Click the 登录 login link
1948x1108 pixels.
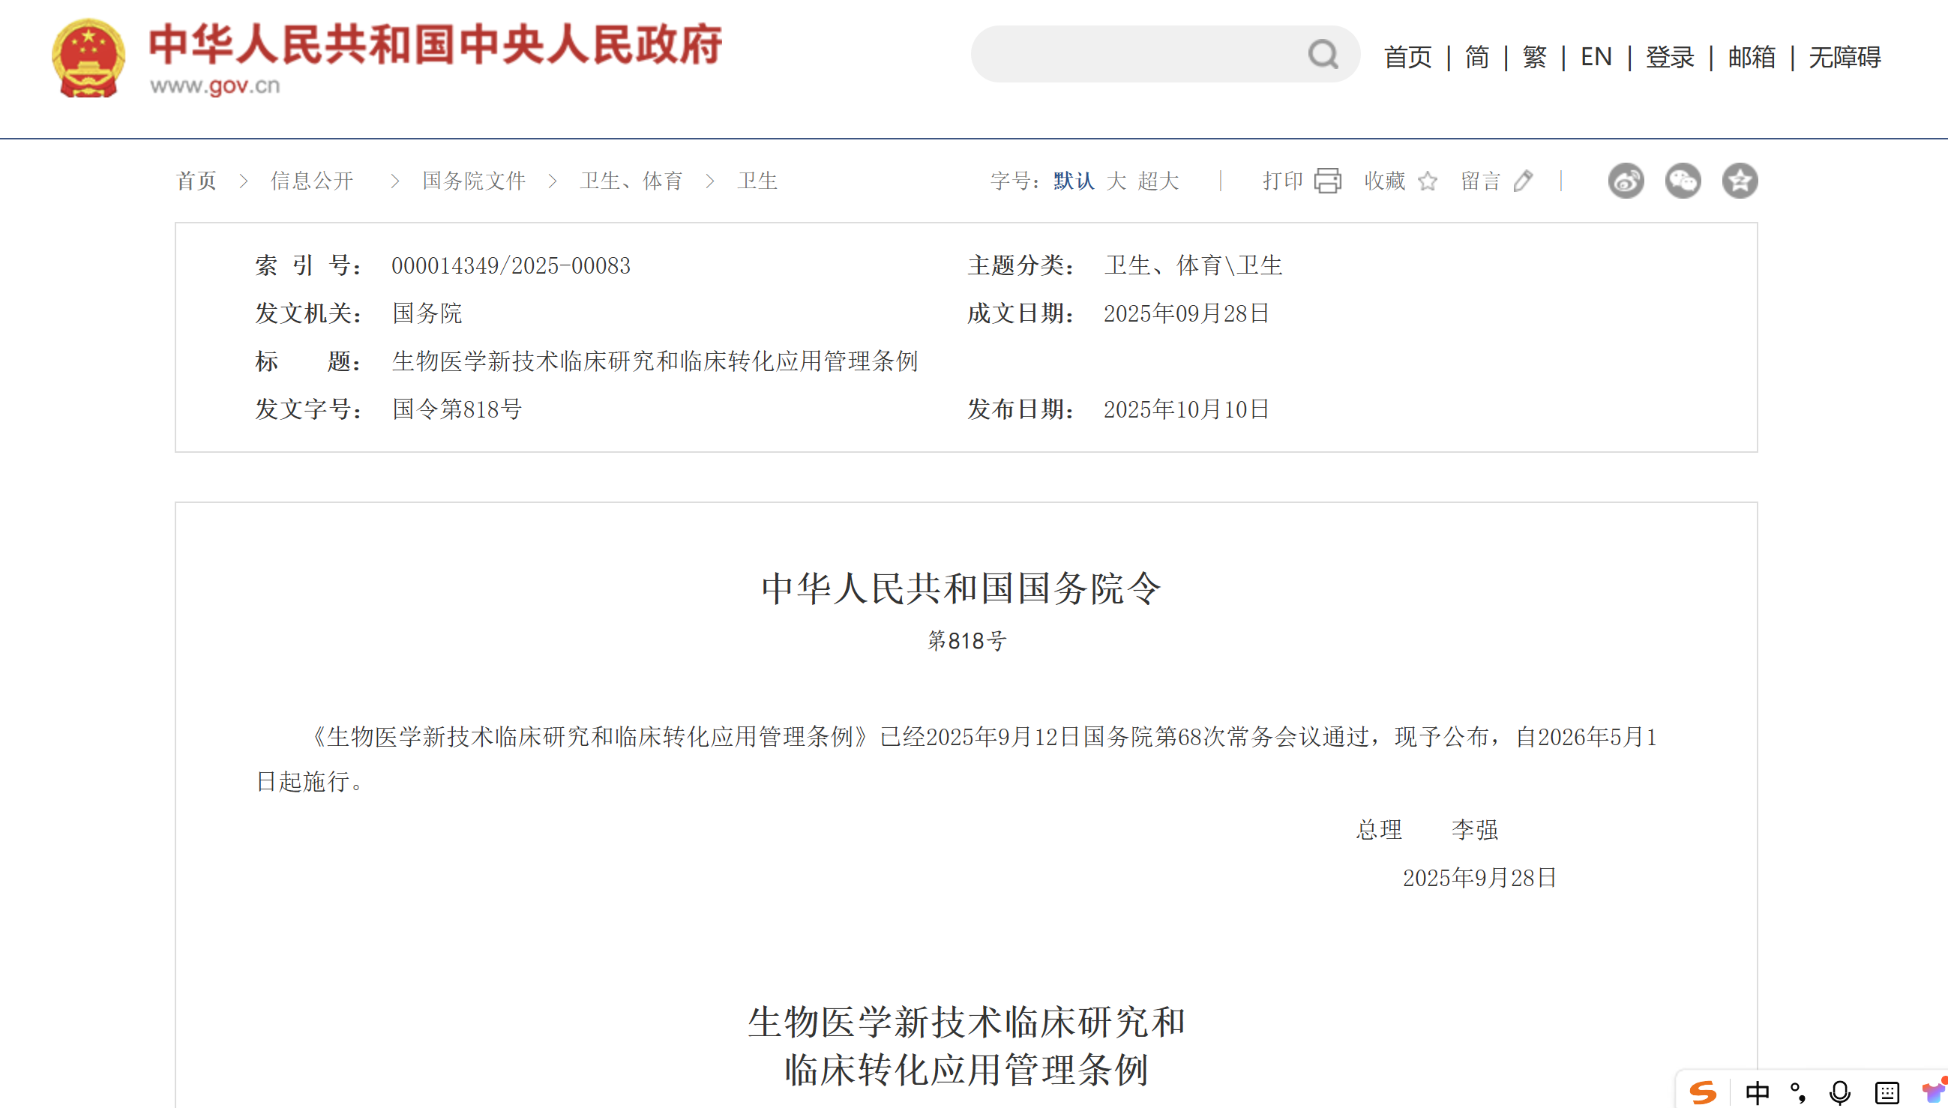point(1670,57)
